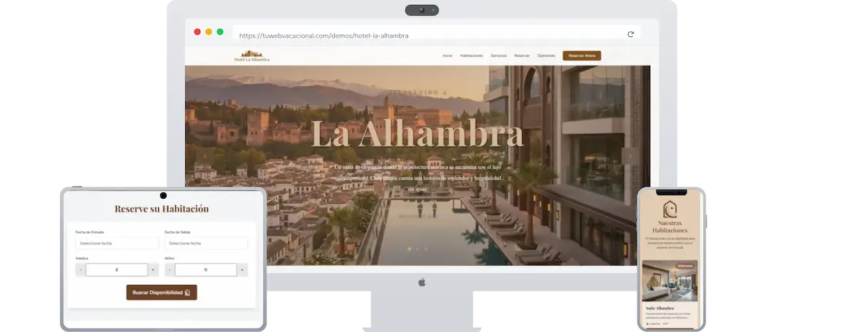Select the active carousel dot indicator

[x=410, y=249]
